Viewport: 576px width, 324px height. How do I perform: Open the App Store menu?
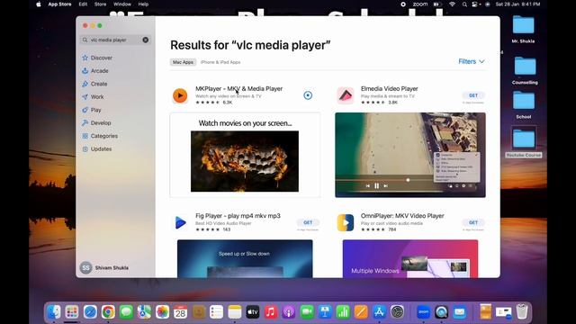point(59,4)
